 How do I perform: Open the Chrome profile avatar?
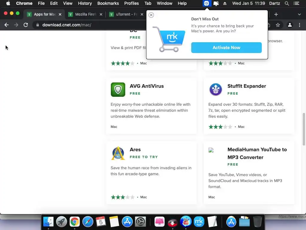(x=290, y=25)
